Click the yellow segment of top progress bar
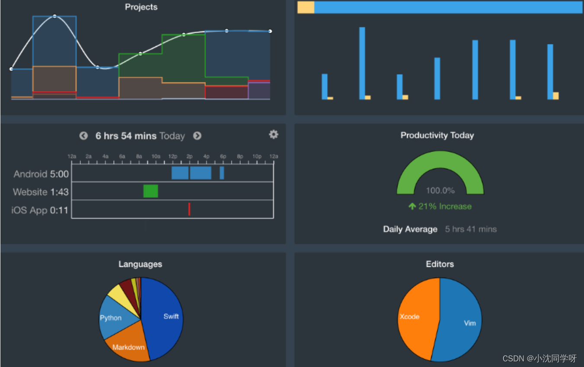 click(305, 7)
